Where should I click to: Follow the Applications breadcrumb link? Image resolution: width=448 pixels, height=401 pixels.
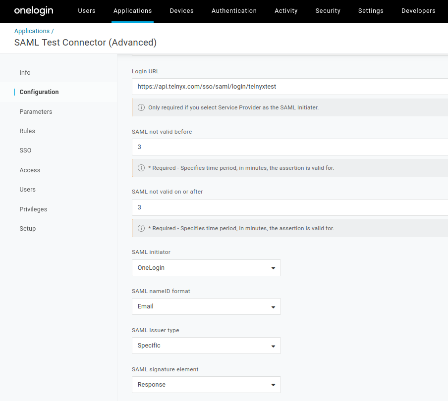click(32, 31)
